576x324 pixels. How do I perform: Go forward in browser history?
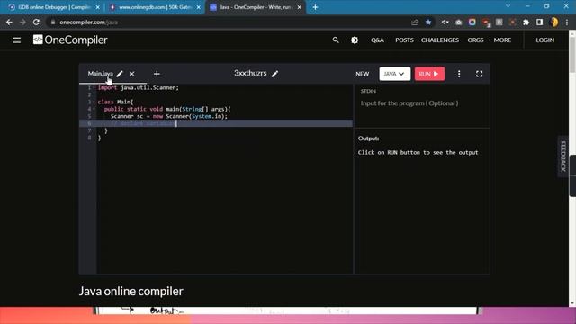tap(22, 22)
